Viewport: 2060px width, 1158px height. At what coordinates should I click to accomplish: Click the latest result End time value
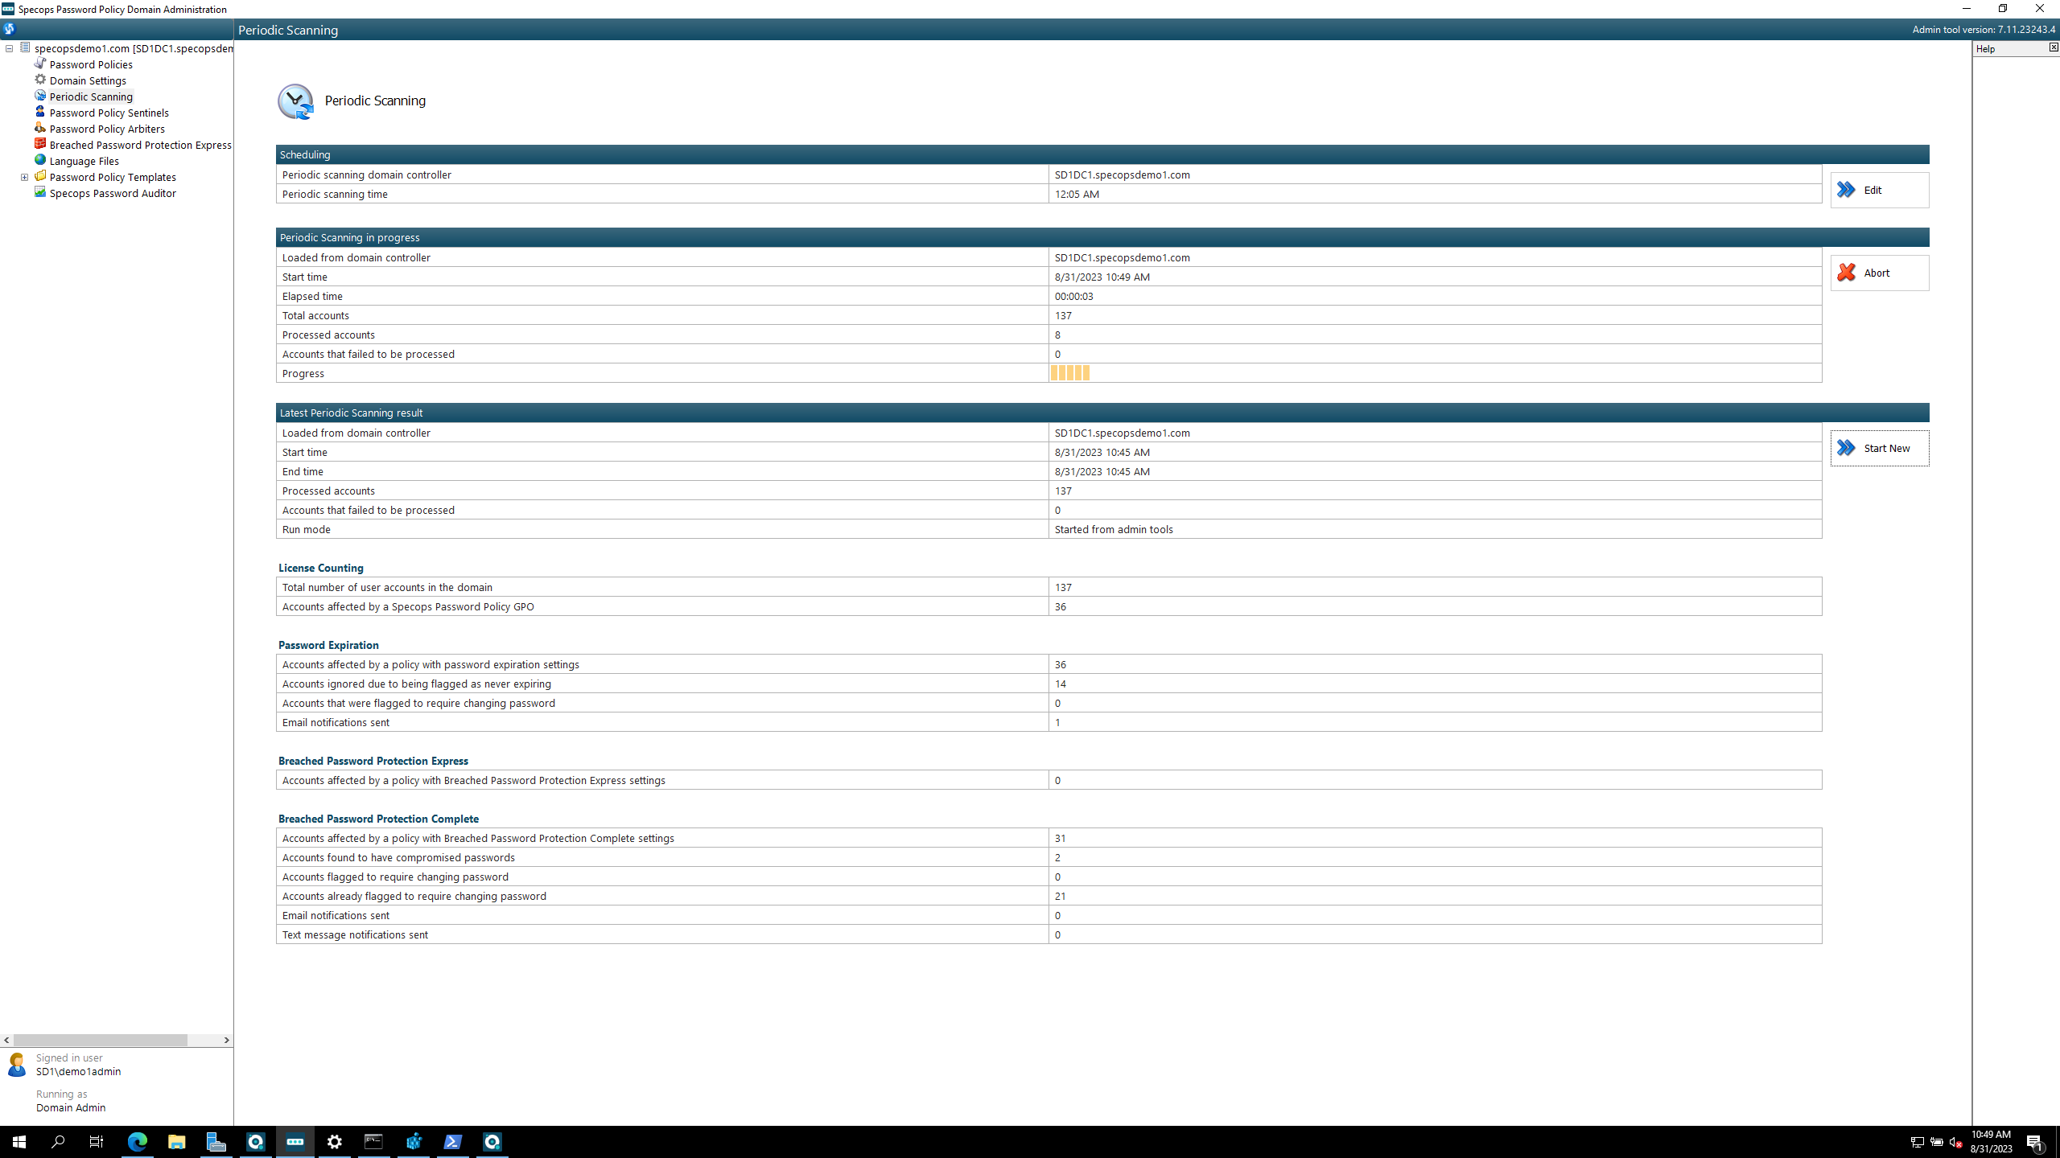point(1102,471)
